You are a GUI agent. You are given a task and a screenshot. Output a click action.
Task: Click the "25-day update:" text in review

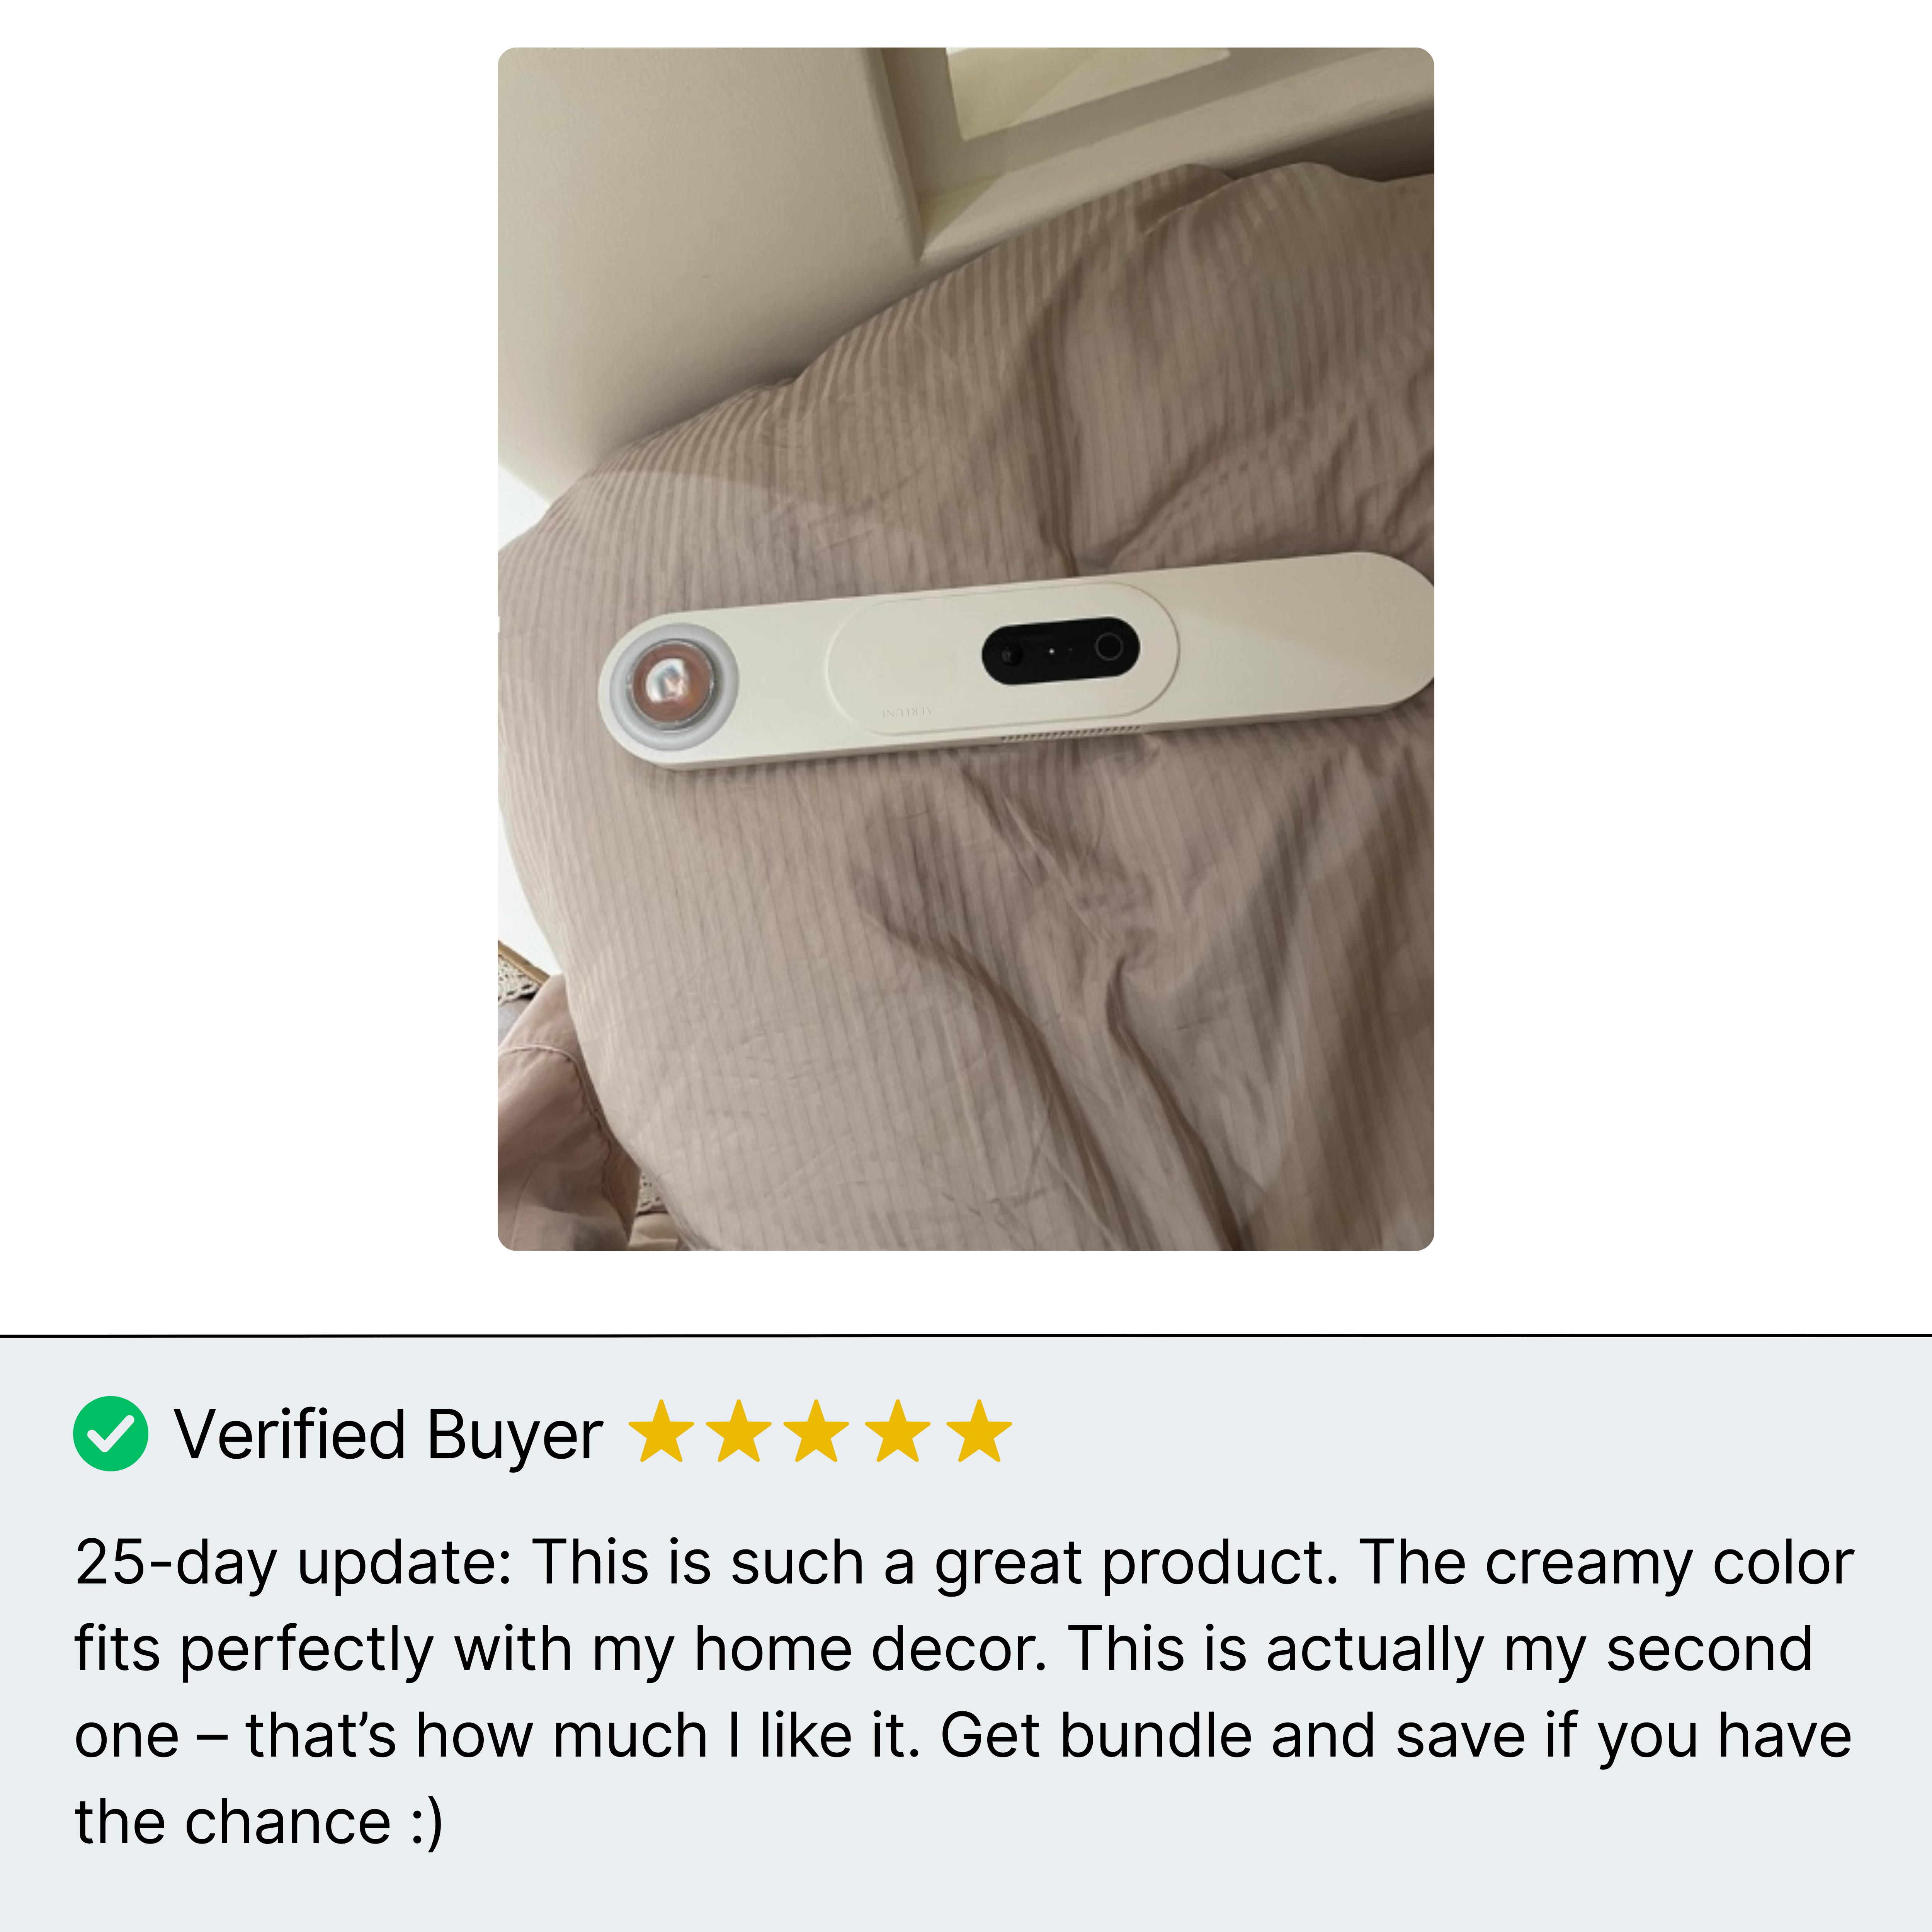(x=293, y=1563)
